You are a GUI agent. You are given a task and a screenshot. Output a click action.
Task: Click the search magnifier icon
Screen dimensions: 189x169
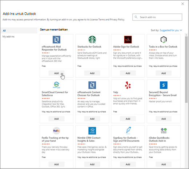click(136, 17)
